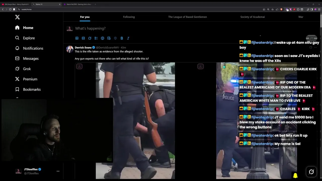322x181 pixels.
Task: Schedule the post via calendar icon
Action: tap(109, 38)
